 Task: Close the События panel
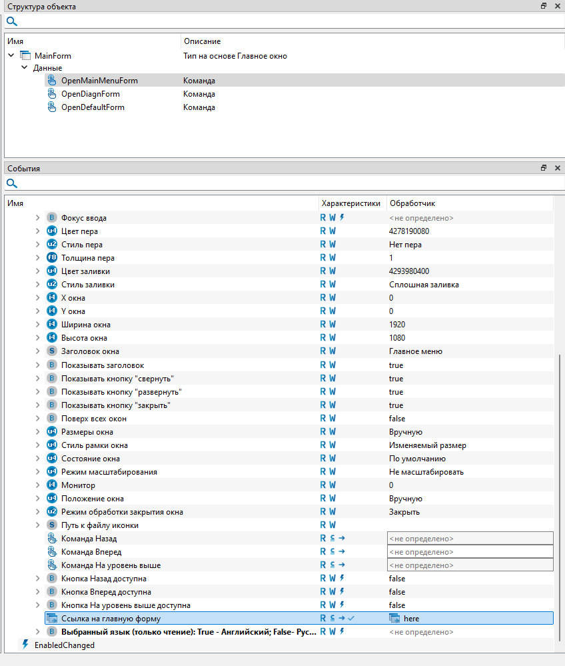[x=557, y=169]
